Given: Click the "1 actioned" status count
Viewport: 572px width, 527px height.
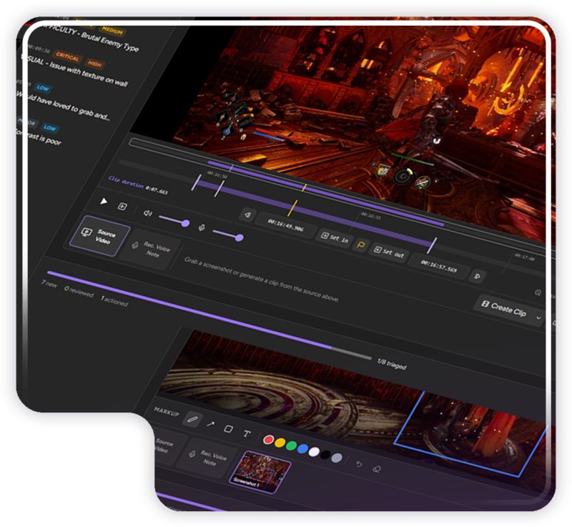Looking at the screenshot, I should tap(114, 300).
